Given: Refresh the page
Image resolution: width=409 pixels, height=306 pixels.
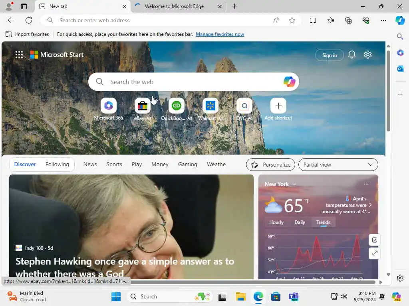Looking at the screenshot, I should (x=29, y=20).
